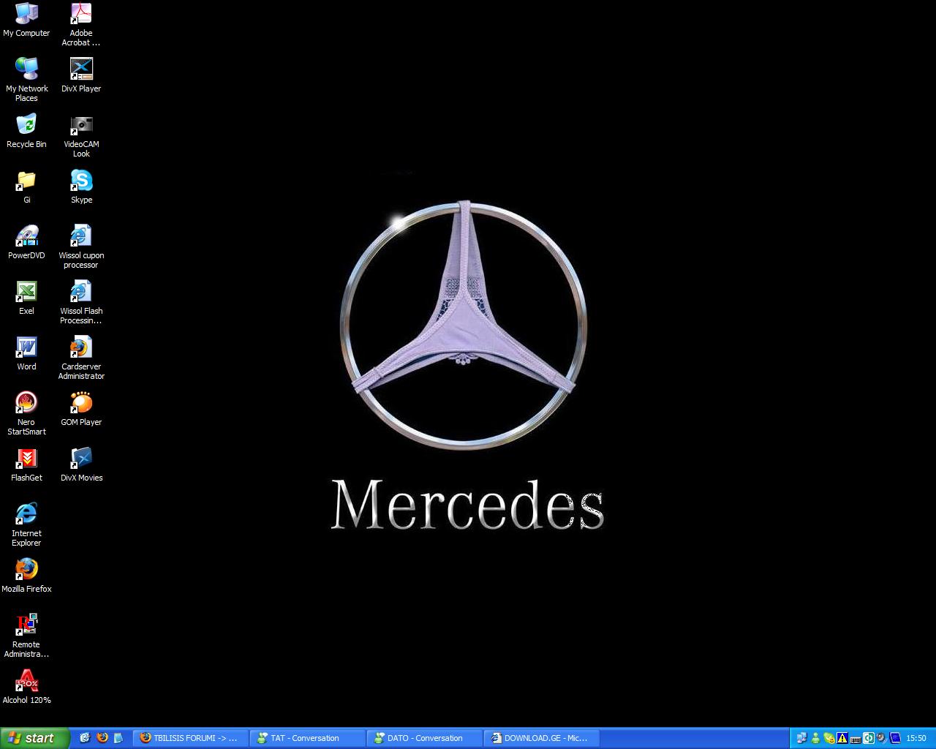The width and height of the screenshot is (936, 749).
Task: Select the PowerDVD shortcut icon
Action: 26,242
